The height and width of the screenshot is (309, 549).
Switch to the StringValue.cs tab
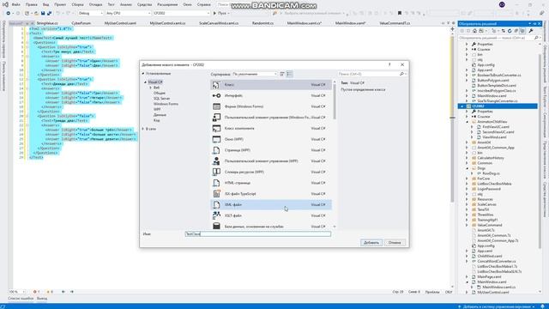[x=47, y=23]
